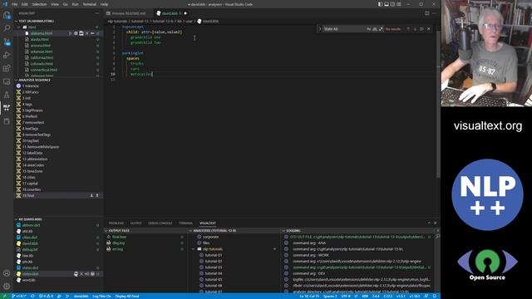The height and width of the screenshot is (299, 532).
Task: Open states.dict in KB list
Action: coord(30,267)
